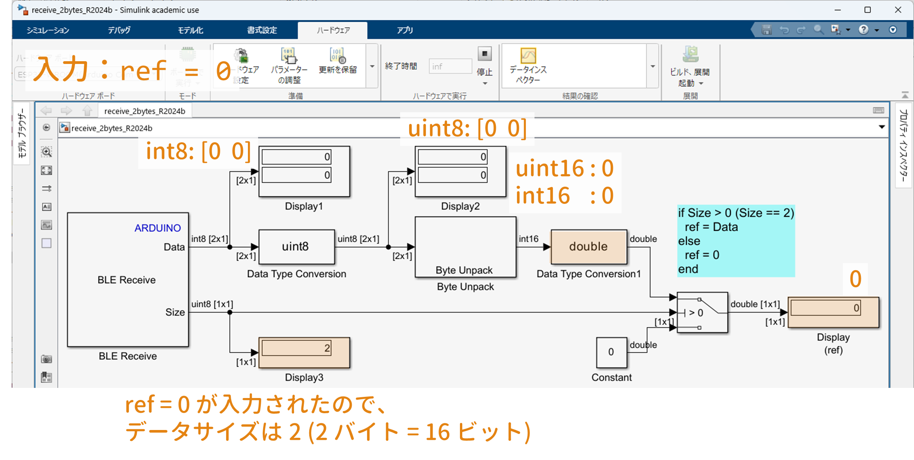The image size is (914, 460).
Task: Click the screenshot camera icon in palette
Action: [46, 359]
